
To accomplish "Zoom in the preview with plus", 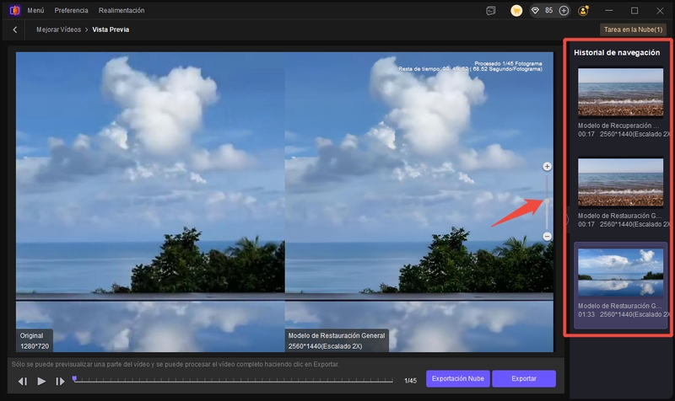I will (547, 166).
